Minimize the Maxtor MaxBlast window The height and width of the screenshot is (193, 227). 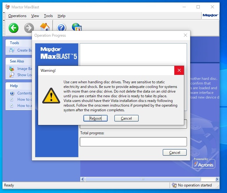(184, 7)
